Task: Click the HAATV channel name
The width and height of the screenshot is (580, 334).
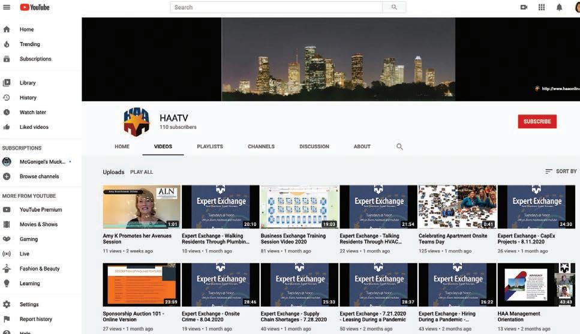Action: [x=174, y=118]
